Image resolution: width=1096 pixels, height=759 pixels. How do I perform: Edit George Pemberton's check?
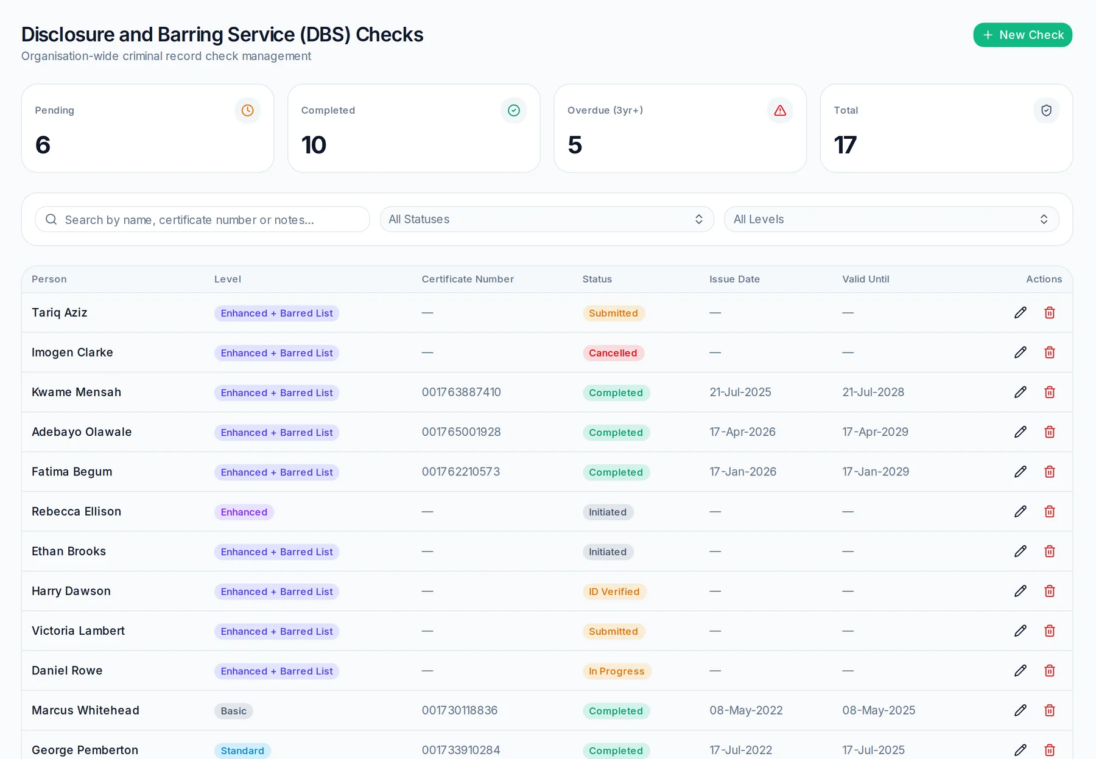tap(1020, 750)
